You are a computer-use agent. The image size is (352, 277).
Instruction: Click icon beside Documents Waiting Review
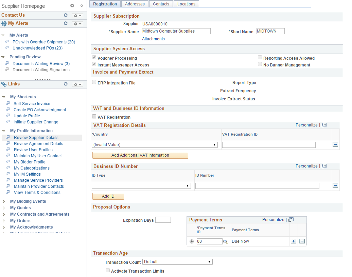pos(7,63)
